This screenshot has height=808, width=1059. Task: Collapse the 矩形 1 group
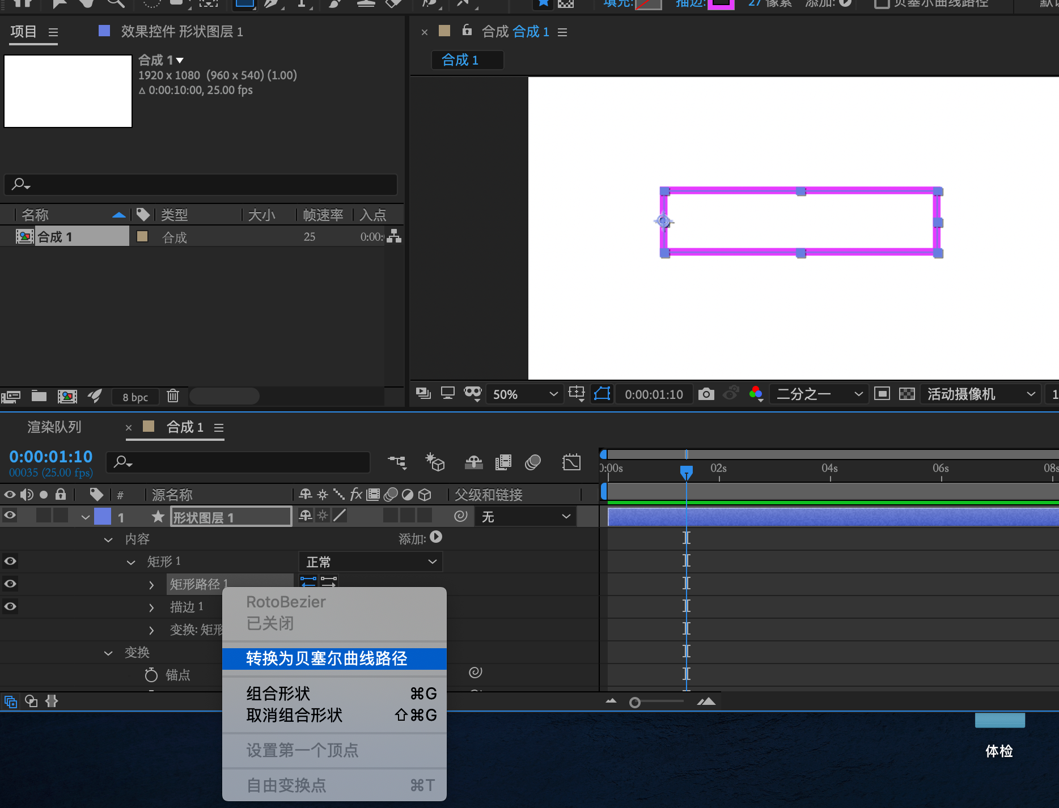pyautogui.click(x=131, y=562)
